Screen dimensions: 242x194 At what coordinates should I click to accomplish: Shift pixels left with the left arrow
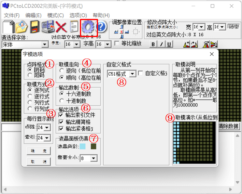tap(116, 32)
